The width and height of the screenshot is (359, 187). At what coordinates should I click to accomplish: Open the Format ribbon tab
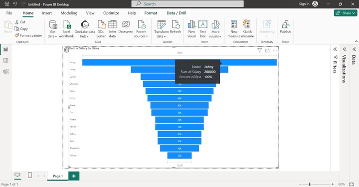151,13
